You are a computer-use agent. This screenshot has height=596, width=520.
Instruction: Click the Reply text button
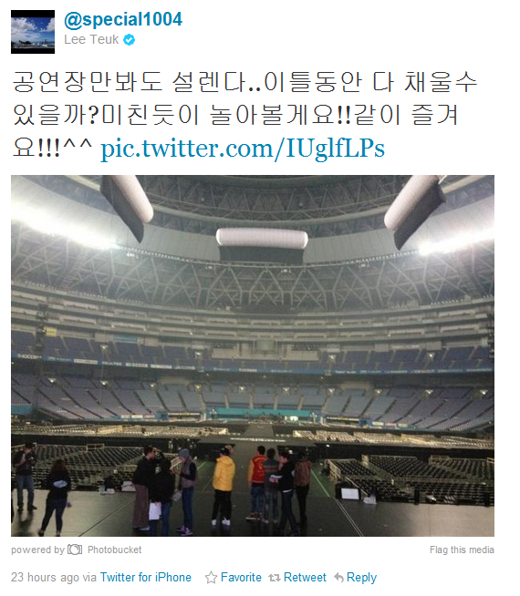click(362, 578)
